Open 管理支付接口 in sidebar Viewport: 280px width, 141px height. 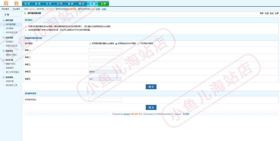(x=11, y=55)
